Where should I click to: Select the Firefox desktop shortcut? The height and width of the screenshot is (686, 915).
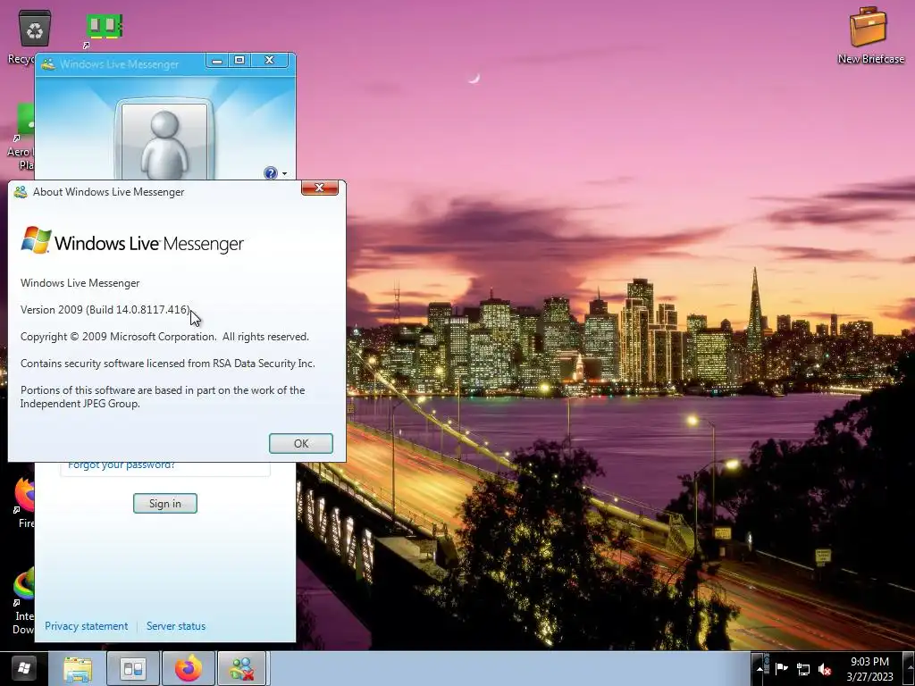(x=23, y=503)
